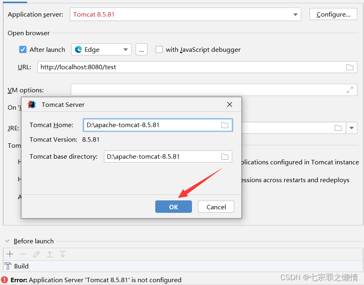The image size is (364, 285).
Task: Browse for Tomcat Home folder
Action: (x=225, y=125)
